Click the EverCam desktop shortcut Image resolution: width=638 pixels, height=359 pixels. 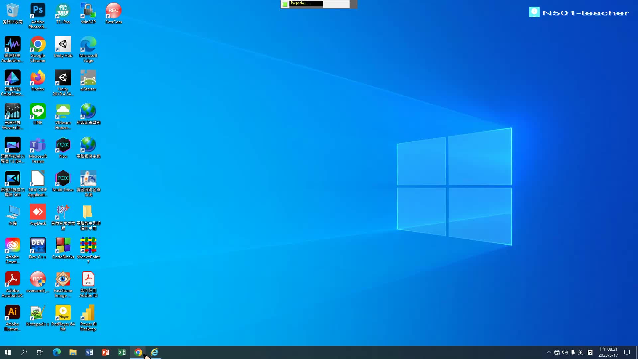click(x=113, y=14)
